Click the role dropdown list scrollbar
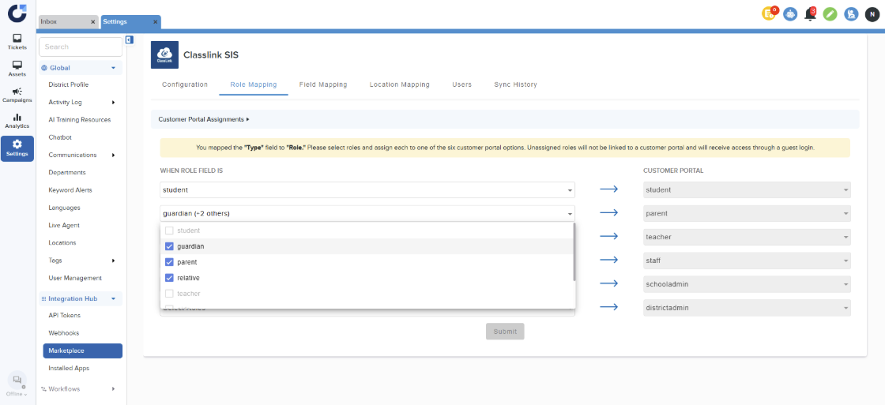885x405 pixels. tap(574, 253)
